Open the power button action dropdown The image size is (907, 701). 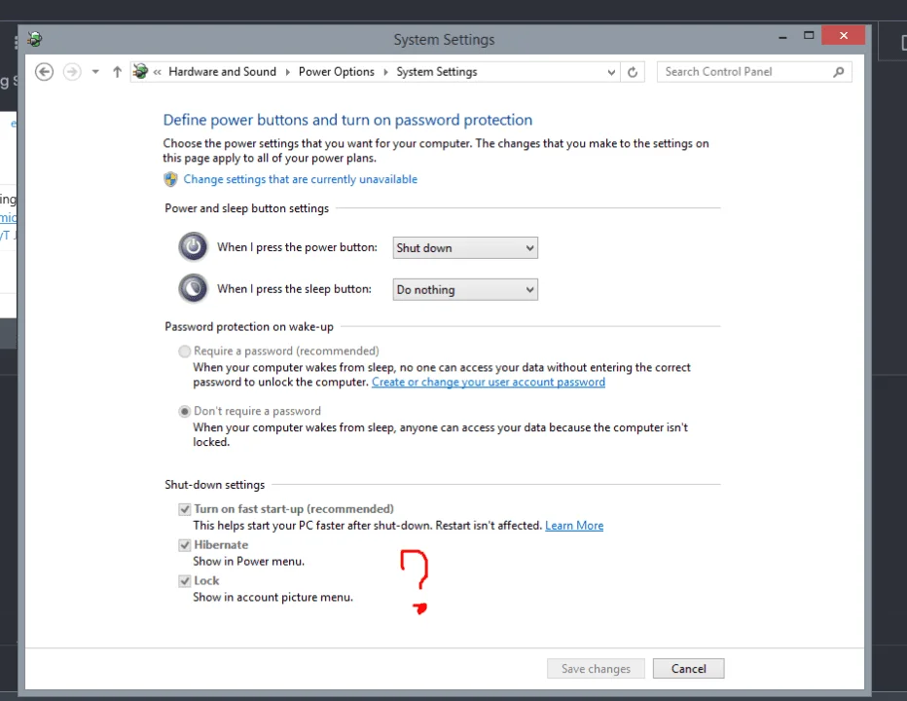point(465,247)
